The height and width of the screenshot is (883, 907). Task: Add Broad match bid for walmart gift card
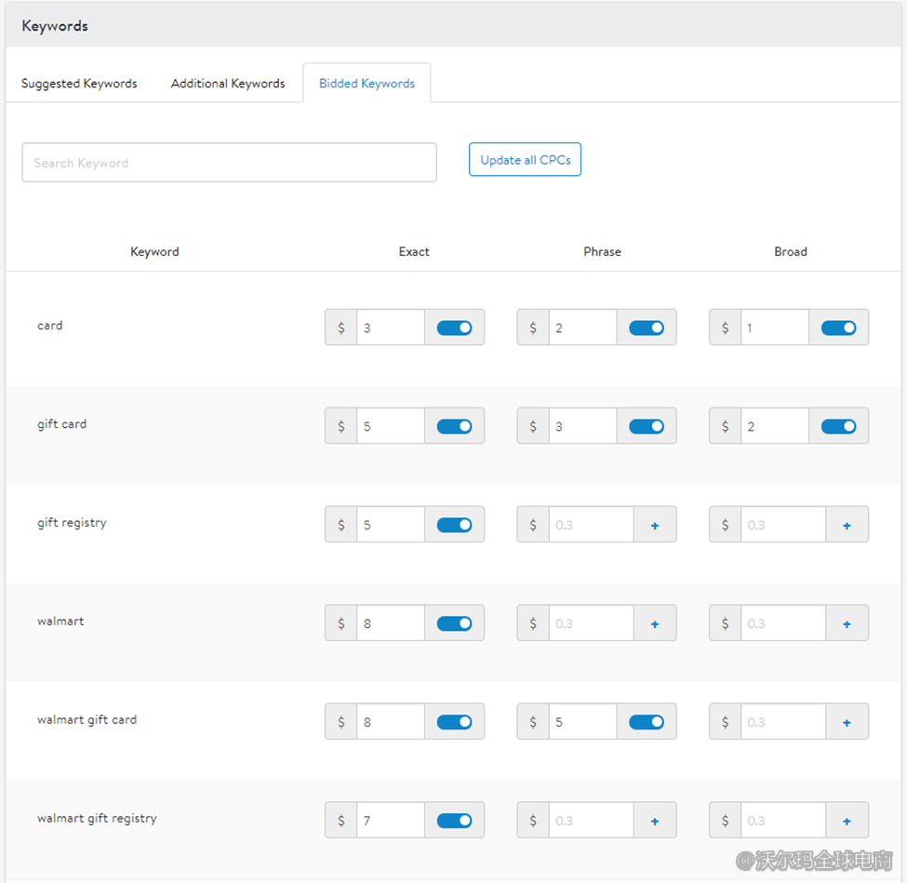coord(847,722)
